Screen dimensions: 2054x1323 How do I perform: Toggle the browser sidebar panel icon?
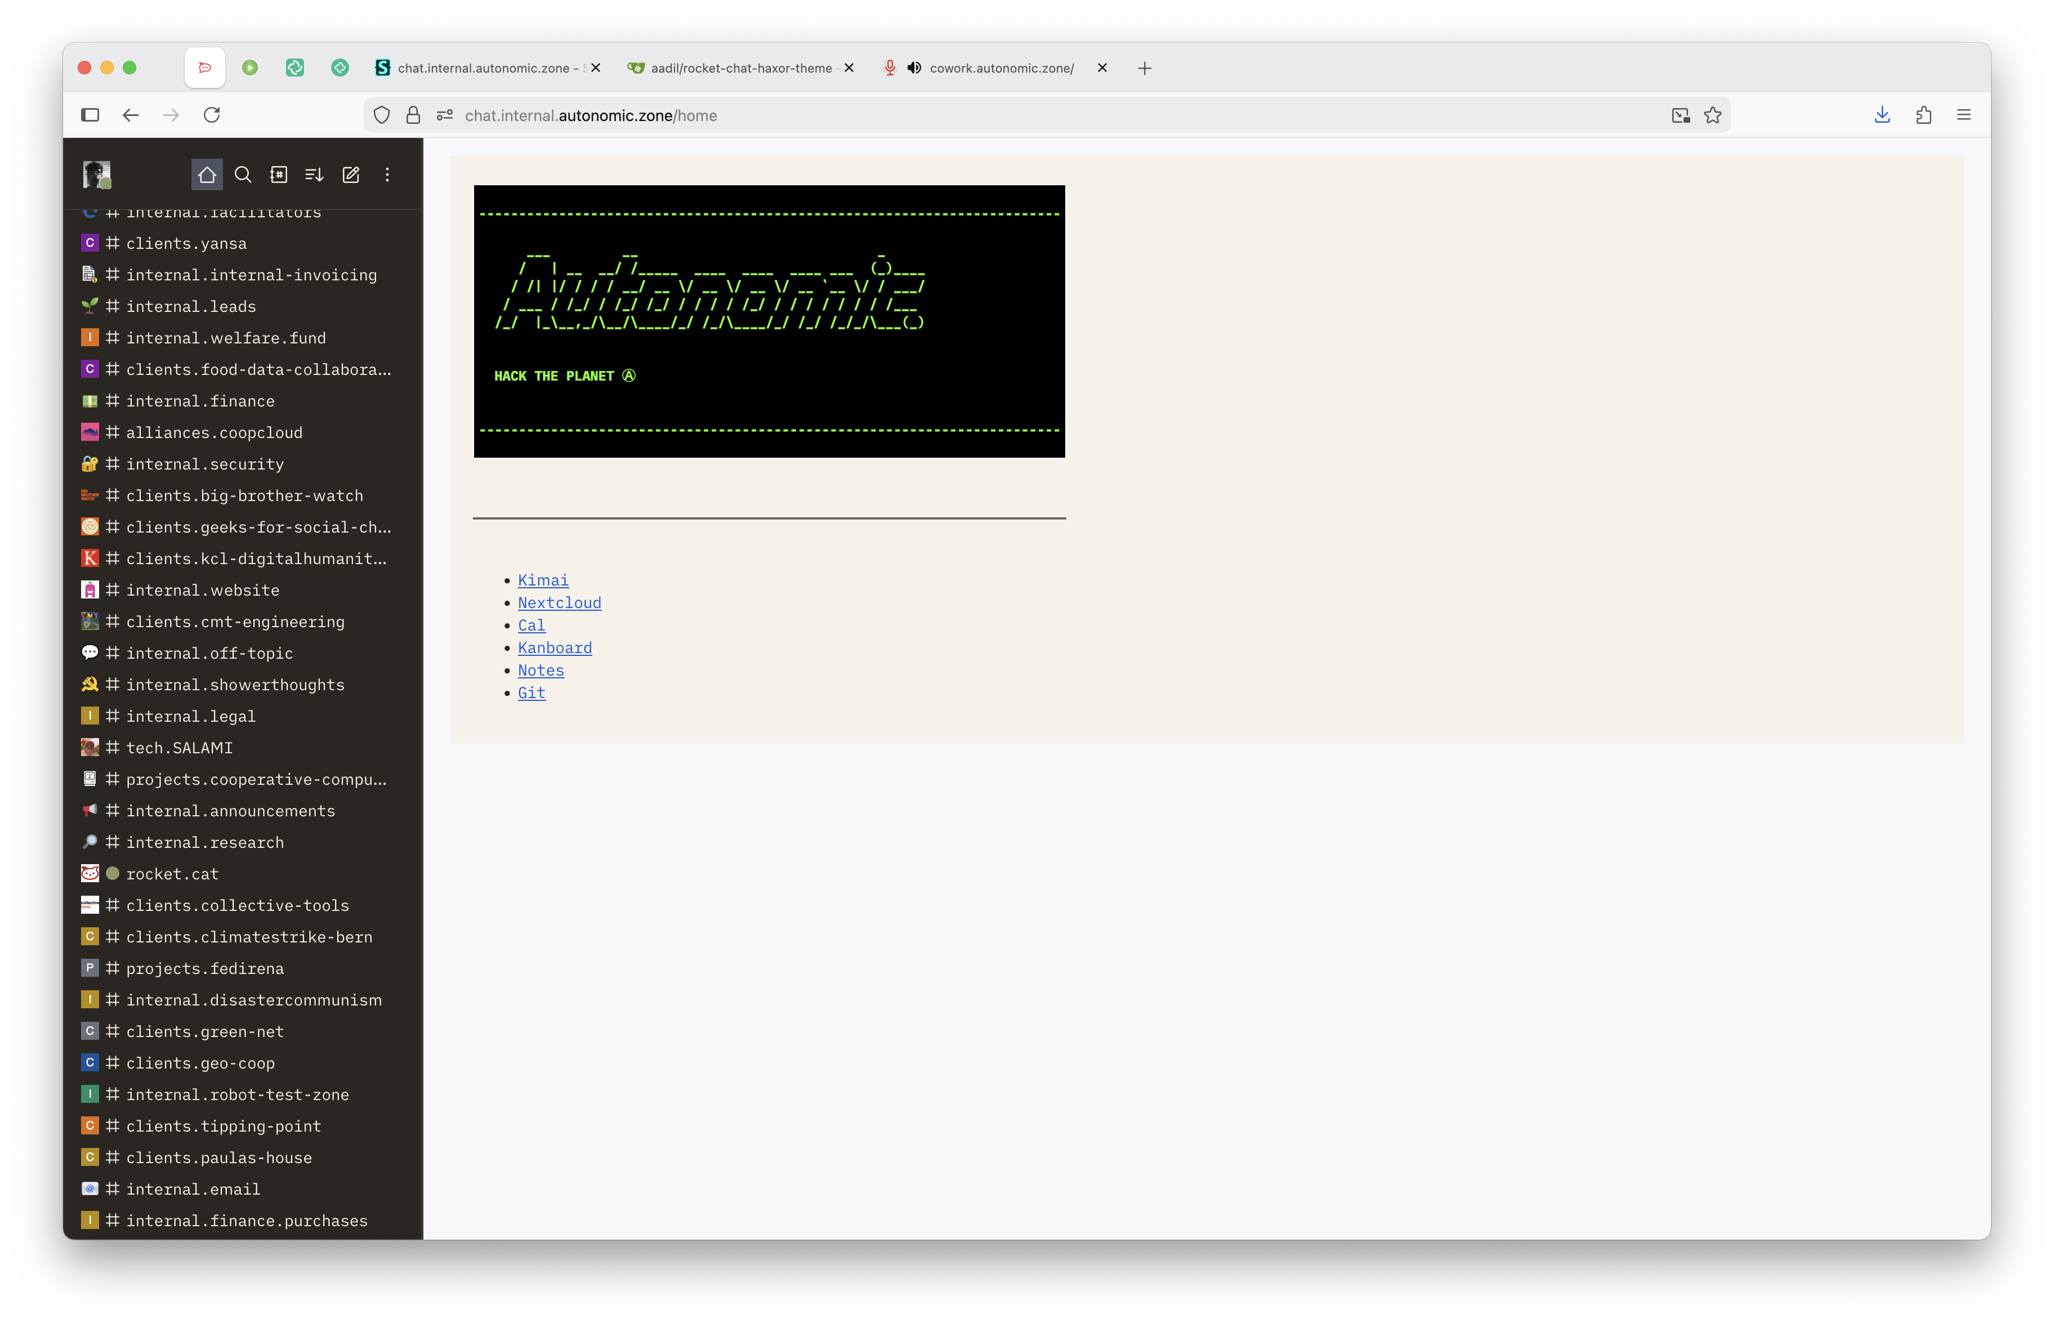tap(90, 115)
